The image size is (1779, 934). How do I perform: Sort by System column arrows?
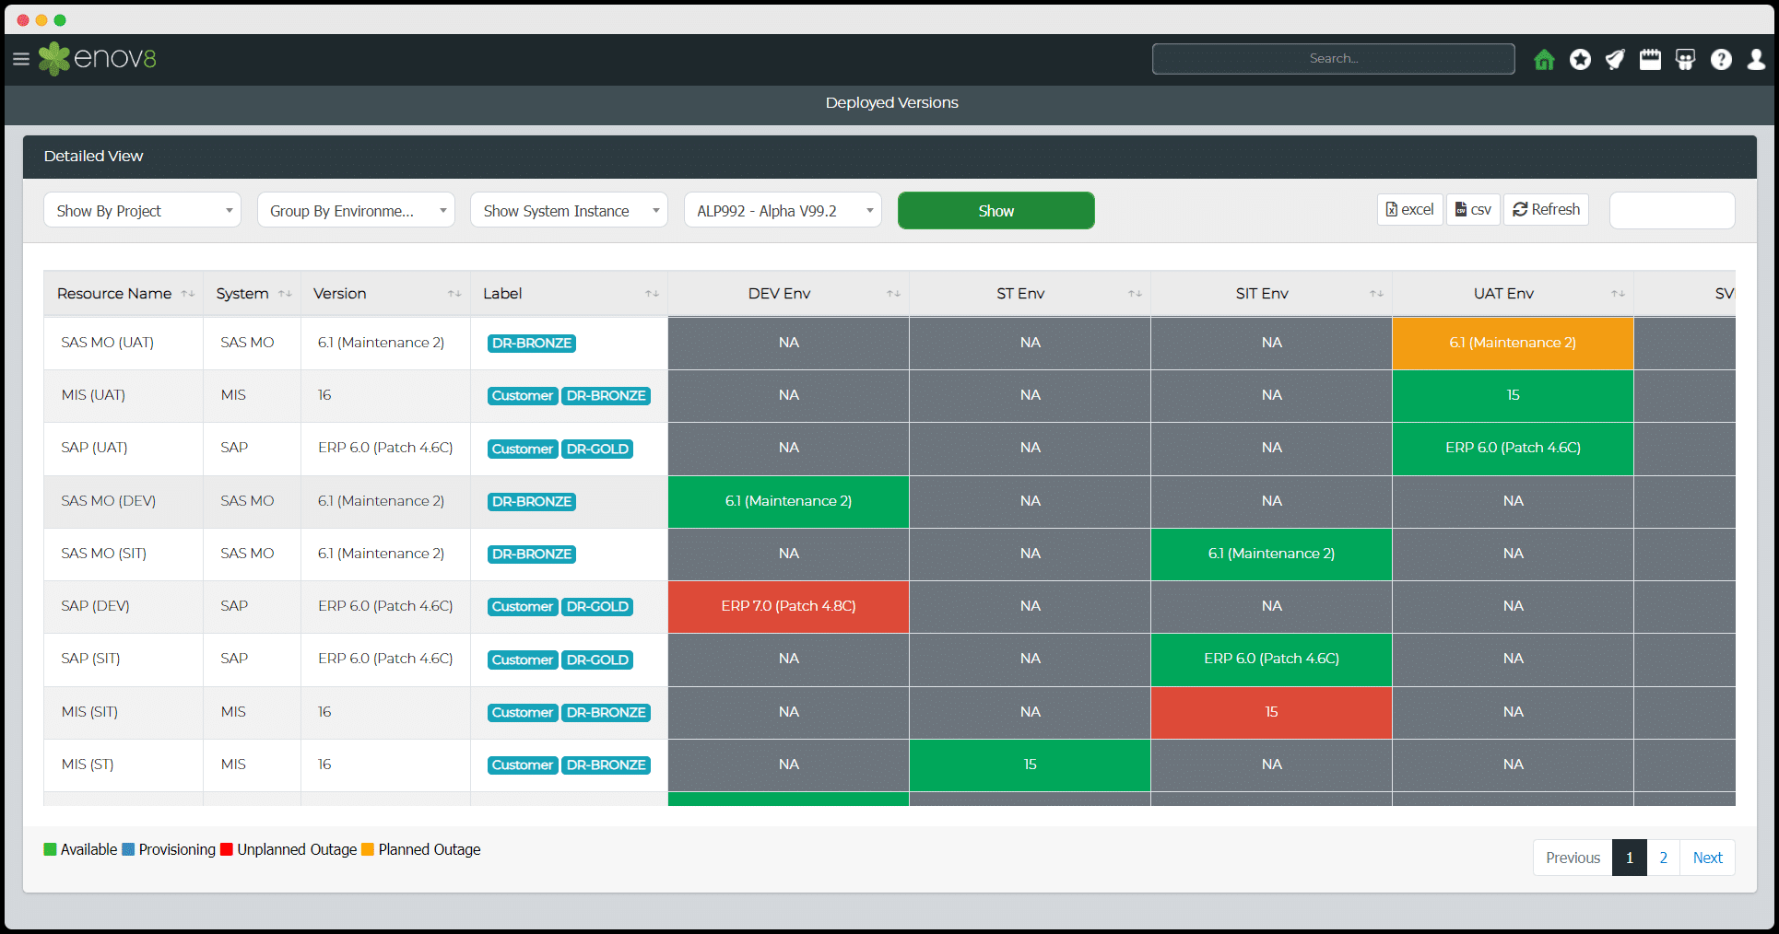[285, 294]
